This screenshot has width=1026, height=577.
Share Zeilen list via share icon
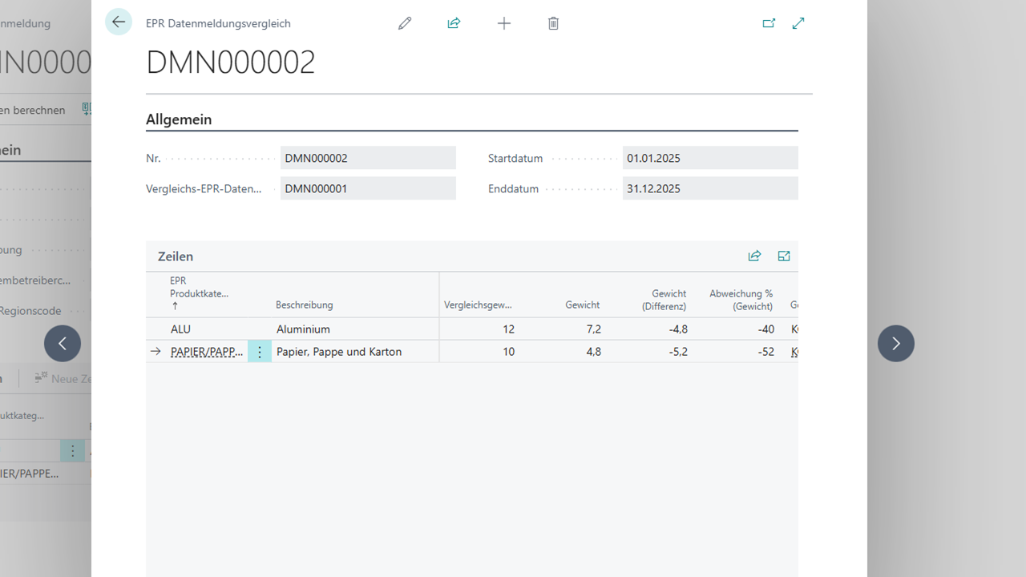754,256
